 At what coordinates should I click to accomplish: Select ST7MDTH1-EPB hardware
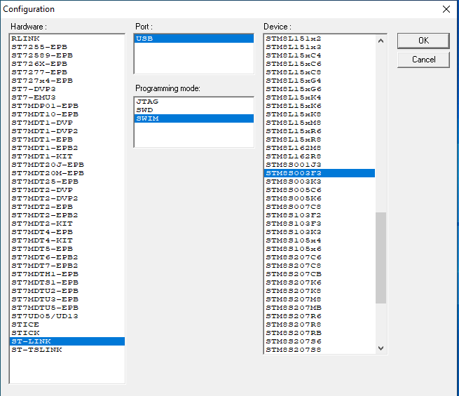67,274
